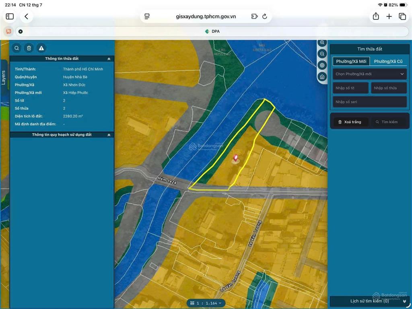This screenshot has width=412, height=309.
Task: Expand Lịch sử tìm kiếm history
Action: (x=370, y=301)
